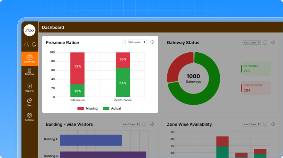Image resolution: width=283 pixels, height=158 pixels.
Task: Open Tracking from the sidebar
Action: tap(29, 71)
